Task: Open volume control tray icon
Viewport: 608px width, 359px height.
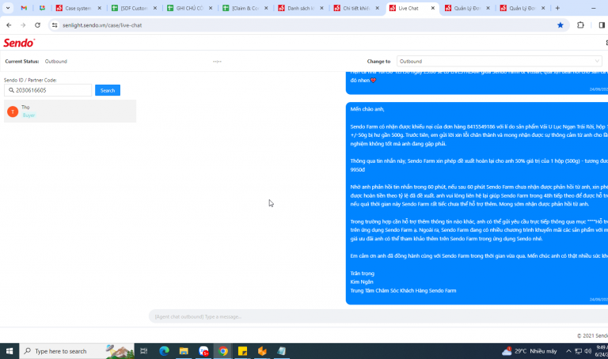Action: pos(588,351)
